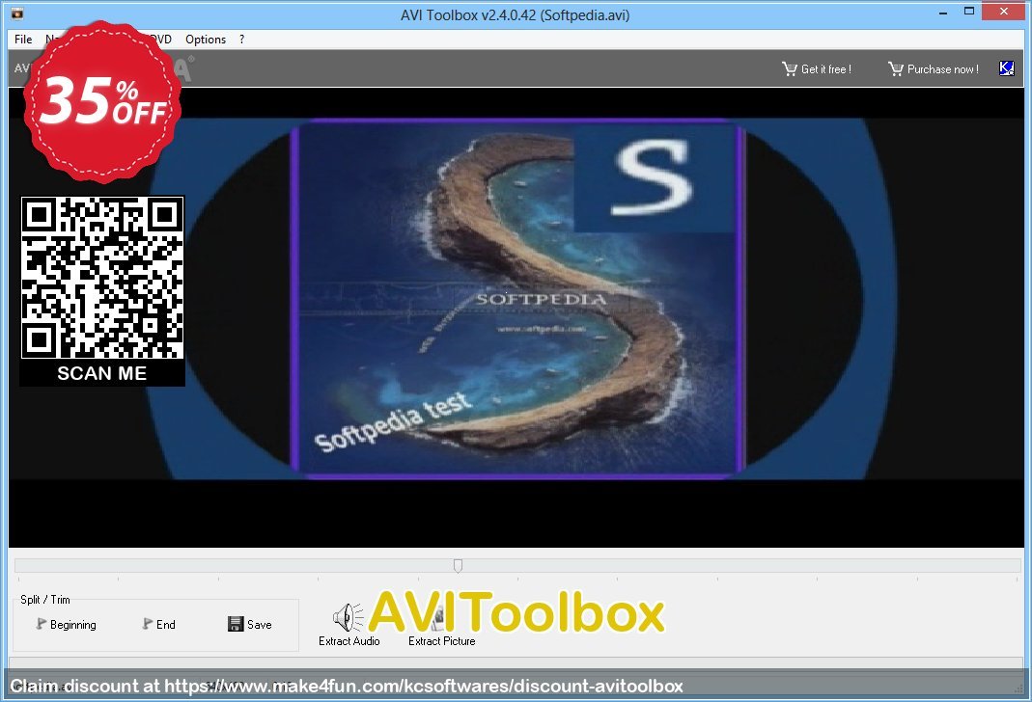Click the Extract Picture label
This screenshot has width=1032, height=702.
[x=441, y=641]
